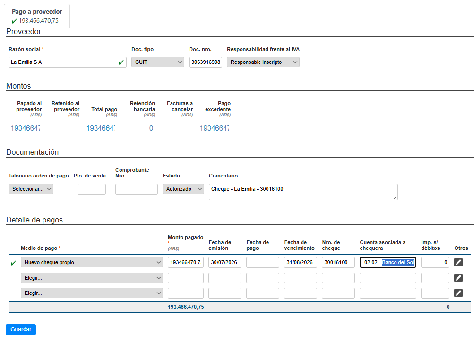
Task: Click the Doc. nro. input field
Action: point(206,62)
